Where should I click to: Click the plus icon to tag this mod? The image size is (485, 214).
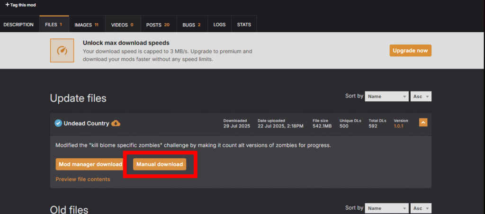click(8, 5)
